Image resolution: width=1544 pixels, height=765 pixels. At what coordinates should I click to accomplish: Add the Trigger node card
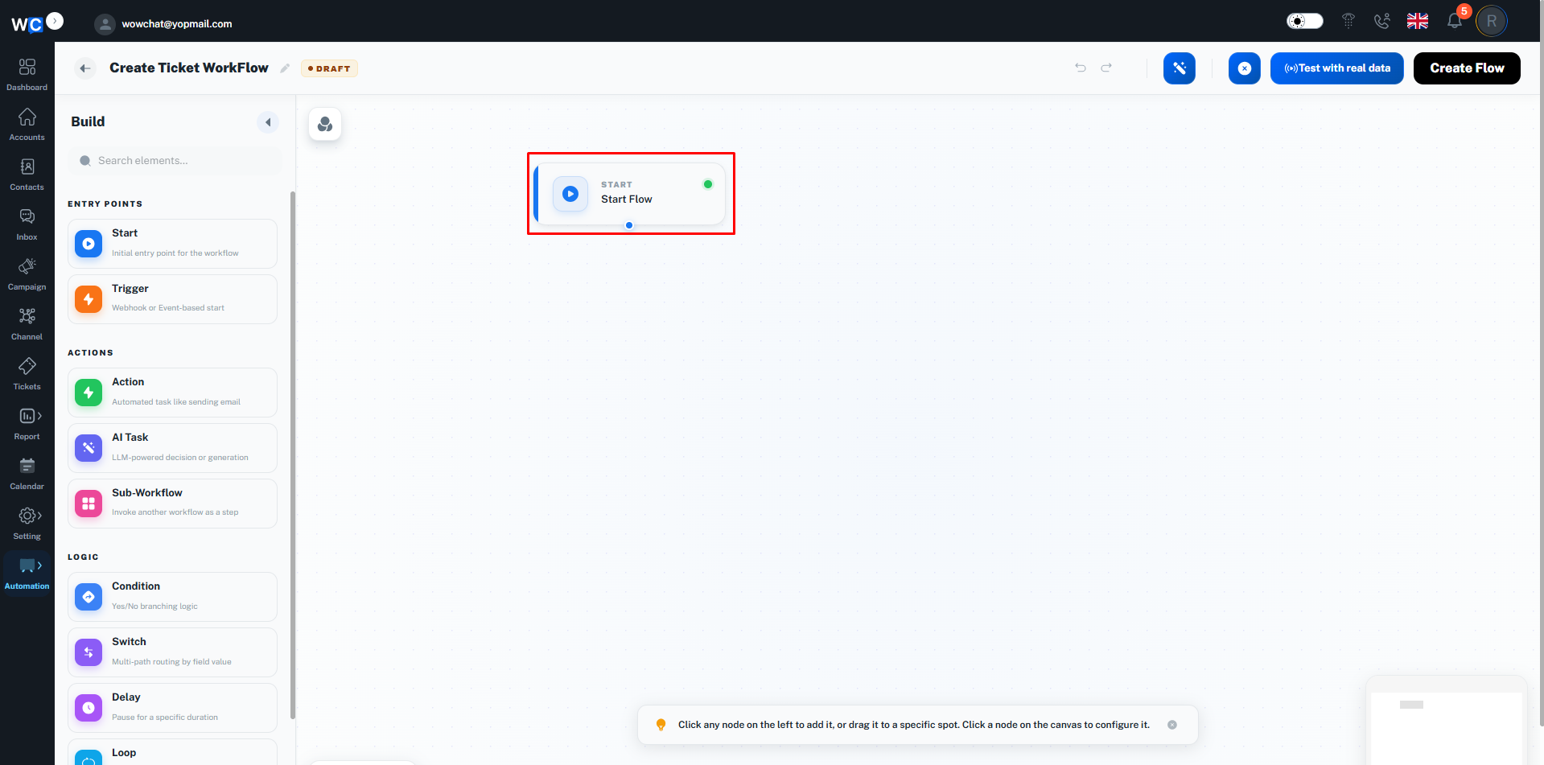point(172,299)
